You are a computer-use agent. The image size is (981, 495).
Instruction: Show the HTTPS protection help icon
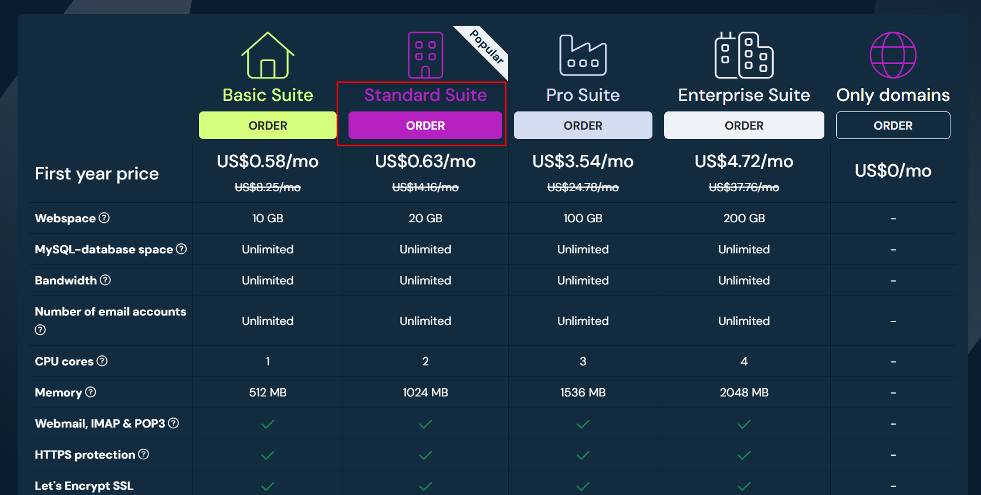pyautogui.click(x=143, y=454)
